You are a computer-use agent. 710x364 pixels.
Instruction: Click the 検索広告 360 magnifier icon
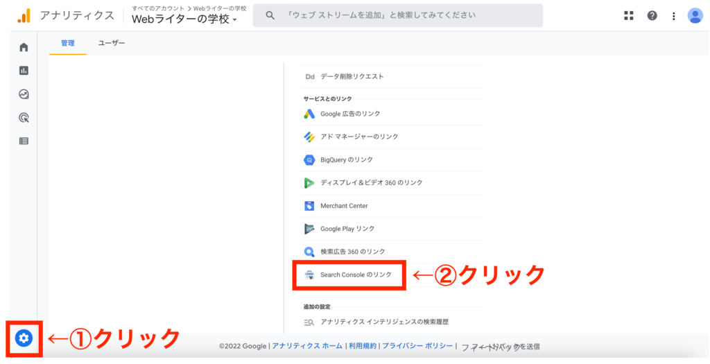pos(309,252)
